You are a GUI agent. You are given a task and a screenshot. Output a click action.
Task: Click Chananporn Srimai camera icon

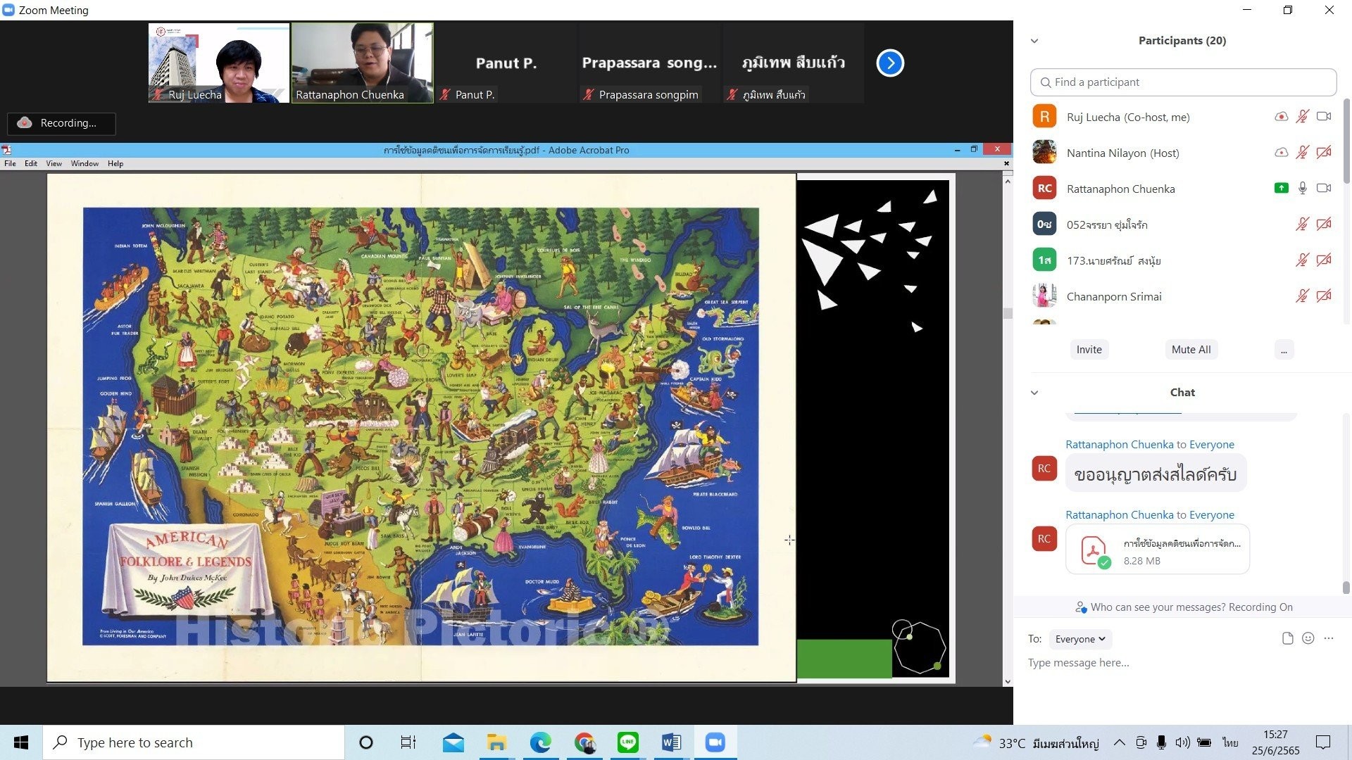[x=1324, y=296]
